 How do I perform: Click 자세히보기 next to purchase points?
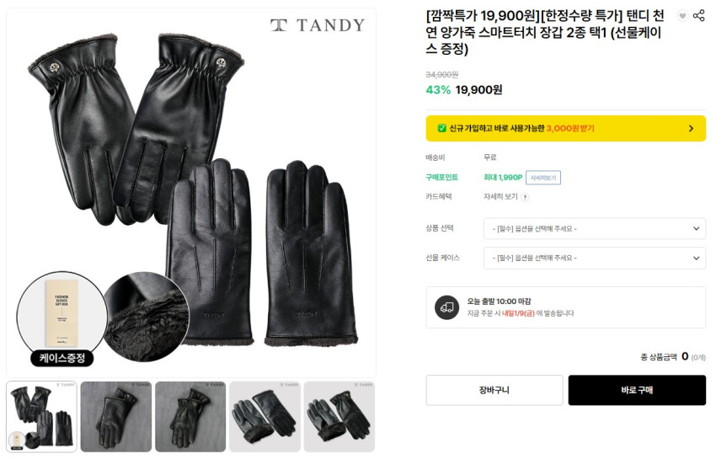click(x=543, y=178)
